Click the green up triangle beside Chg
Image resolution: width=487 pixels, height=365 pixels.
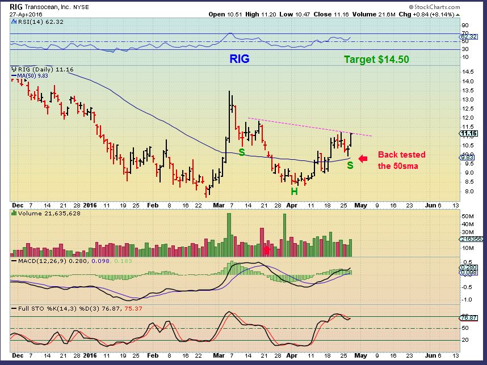pos(457,15)
